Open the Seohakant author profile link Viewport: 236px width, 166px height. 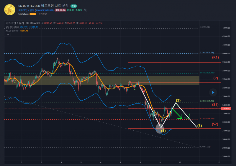(23, 14)
